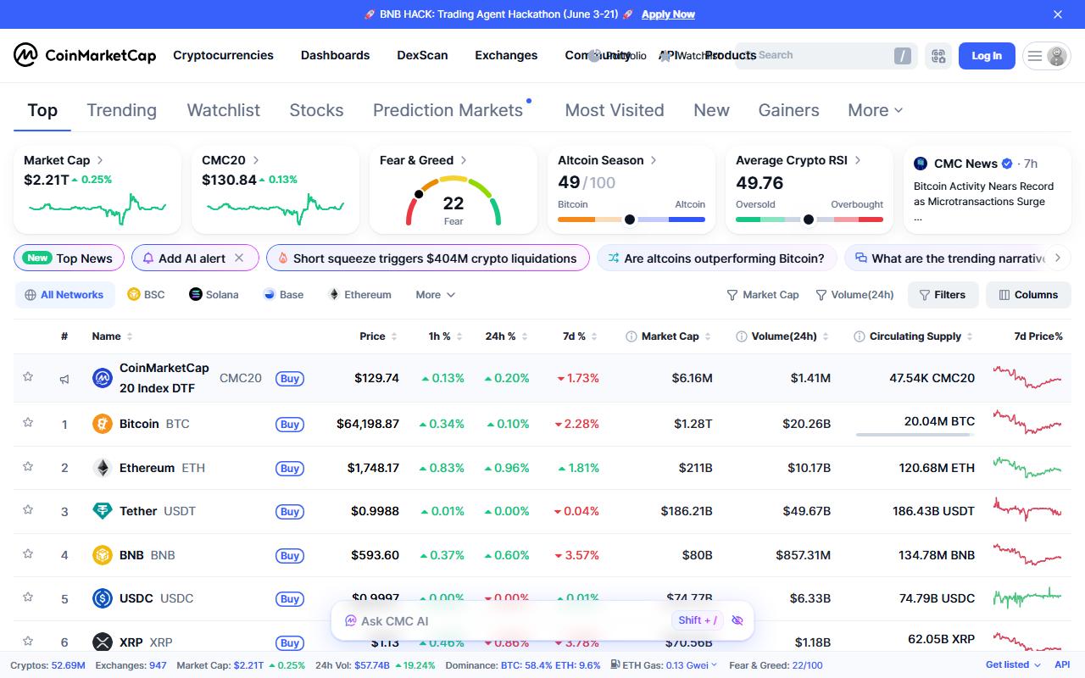The width and height of the screenshot is (1085, 678).
Task: Focus the Search input field
Action: point(826,56)
